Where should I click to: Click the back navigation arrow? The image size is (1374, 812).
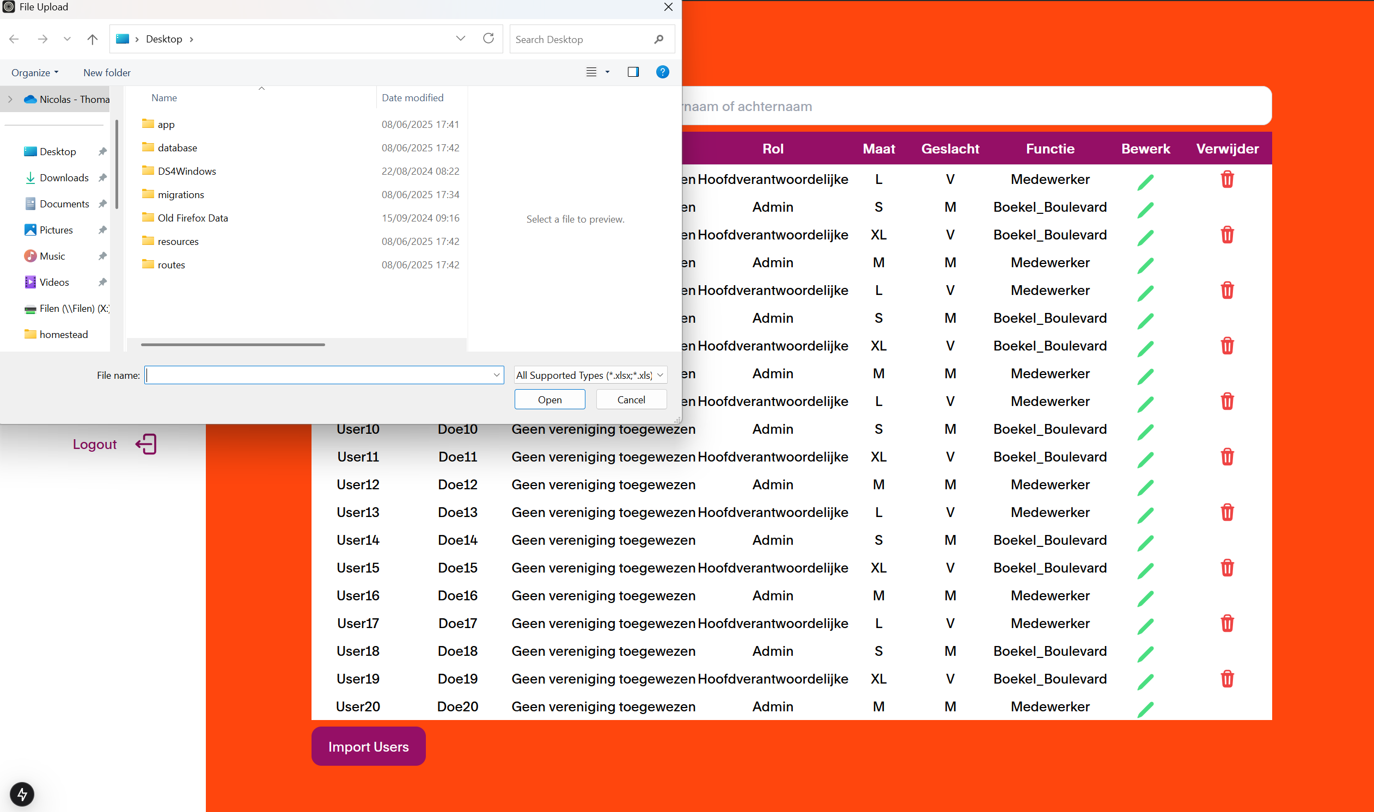(x=14, y=39)
